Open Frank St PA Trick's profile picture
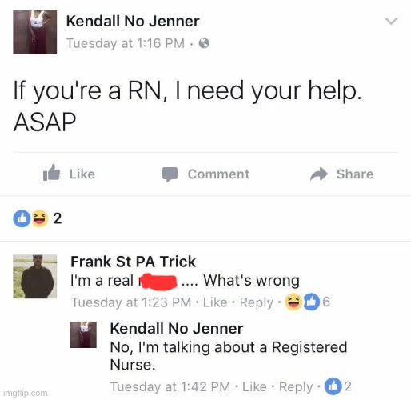 pyautogui.click(x=35, y=276)
